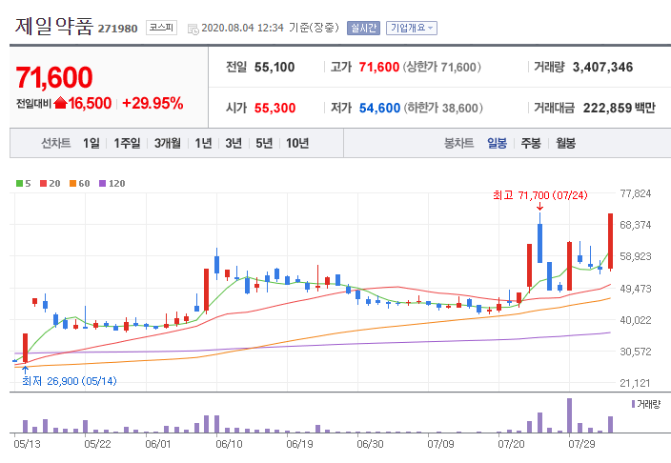Click the tallest volume bar near 07/29

coord(569,415)
